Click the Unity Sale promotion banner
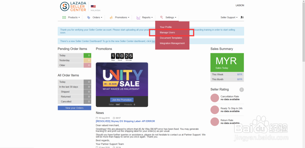The image size is (305, 148). [122, 79]
